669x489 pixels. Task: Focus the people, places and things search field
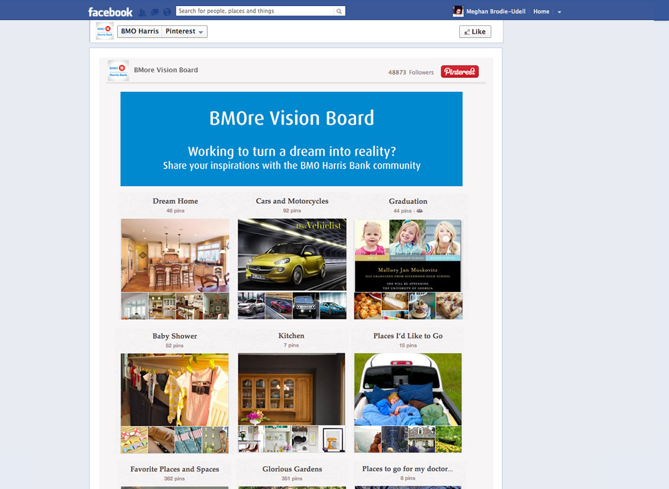pyautogui.click(x=255, y=11)
